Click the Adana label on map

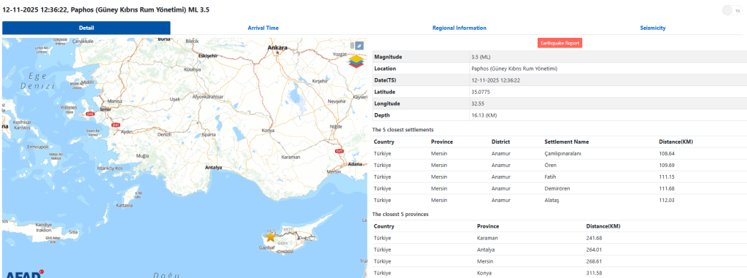click(355, 163)
